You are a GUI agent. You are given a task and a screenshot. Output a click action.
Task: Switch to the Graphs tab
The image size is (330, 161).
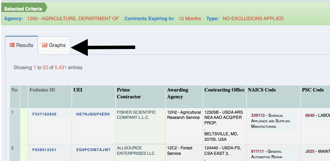tap(54, 45)
